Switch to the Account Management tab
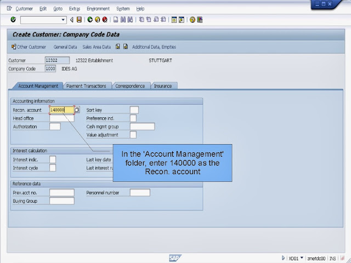351x263 pixels. (x=38, y=86)
